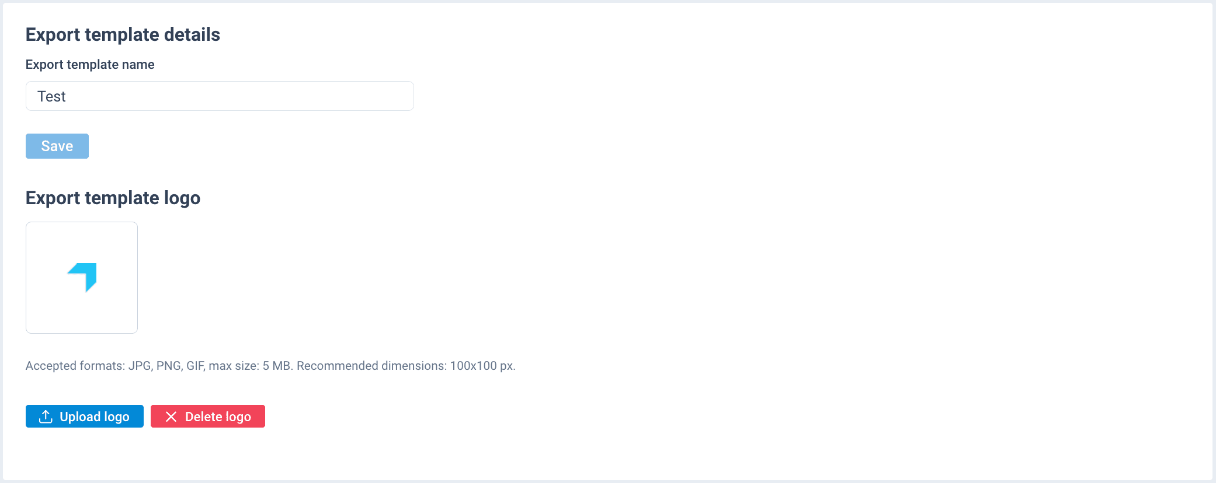Click the 'Delete logo' text label
Screen dimensions: 1216x483
[x=218, y=416]
